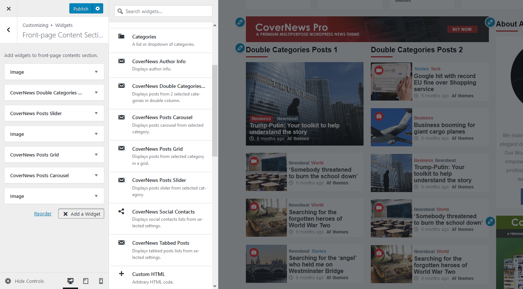Focus the Search widgets field
Screen dimensions: 523x289
(x=163, y=11)
